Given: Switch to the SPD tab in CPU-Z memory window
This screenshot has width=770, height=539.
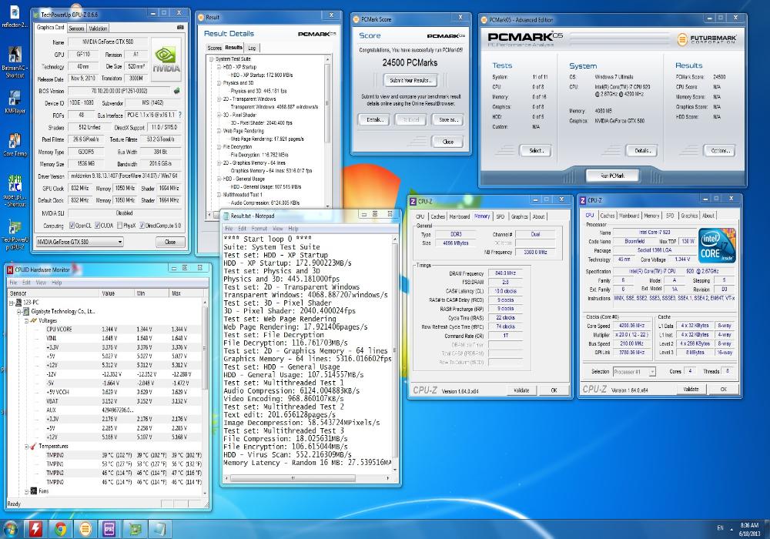Looking at the screenshot, I should pos(500,216).
